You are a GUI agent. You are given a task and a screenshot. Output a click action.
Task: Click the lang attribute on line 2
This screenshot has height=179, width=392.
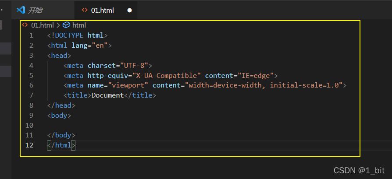coord(79,46)
